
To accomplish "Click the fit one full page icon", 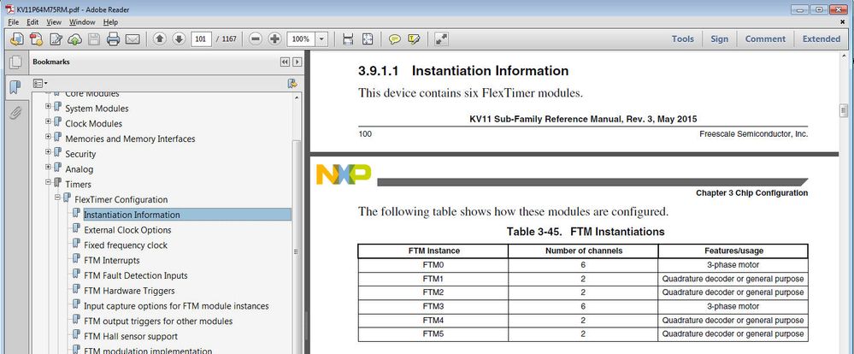I will [x=368, y=38].
